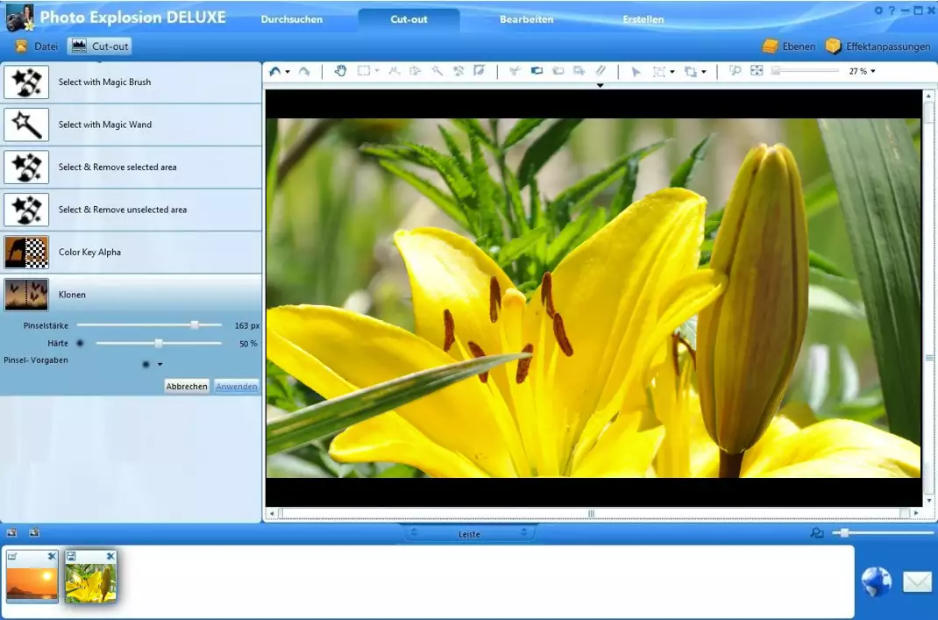Viewport: 938px width, 620px height.
Task: Open the Ebenen panel
Action: 789,46
